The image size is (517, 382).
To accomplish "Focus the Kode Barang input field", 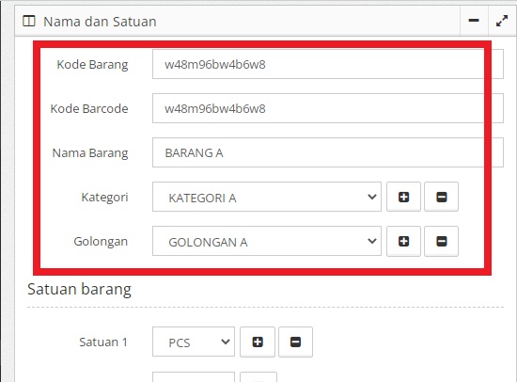I will click(x=328, y=64).
